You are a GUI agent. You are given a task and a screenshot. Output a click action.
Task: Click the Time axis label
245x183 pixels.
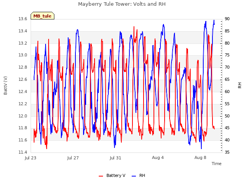pos(216,164)
